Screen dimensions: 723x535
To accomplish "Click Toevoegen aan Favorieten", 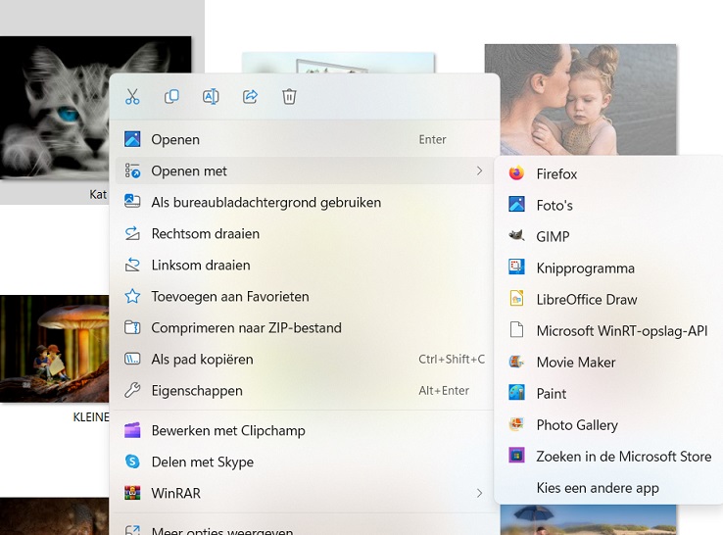I will (x=229, y=297).
